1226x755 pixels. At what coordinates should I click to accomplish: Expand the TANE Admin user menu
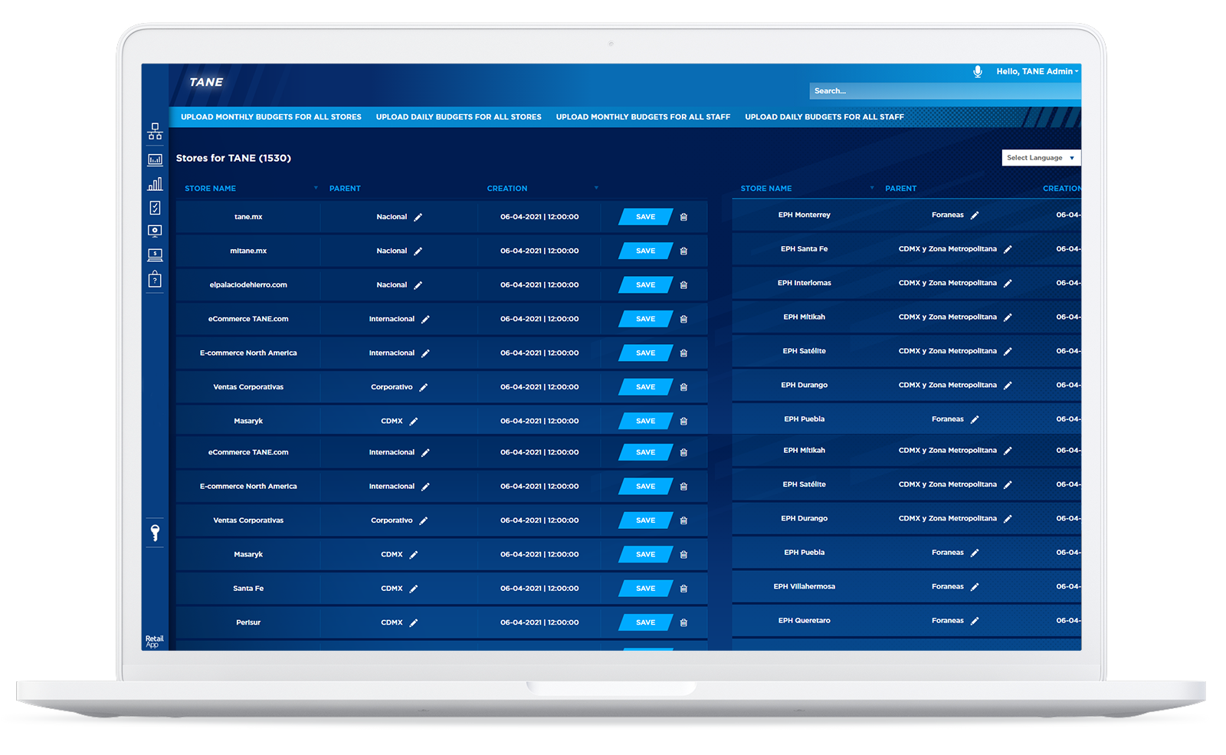pyautogui.click(x=1037, y=71)
